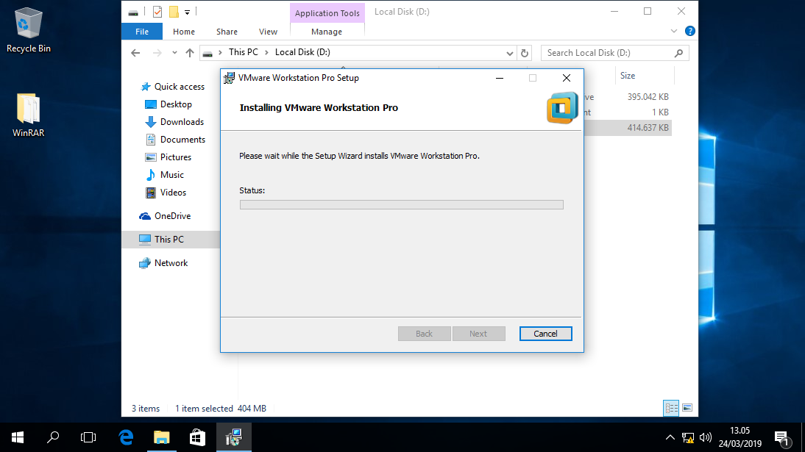805x452 pixels.
Task: Click the selected 414.637 KB file row
Action: (628, 128)
